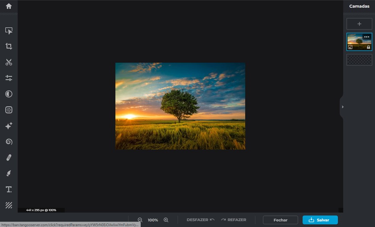Viewport: 375px width, 227px height.
Task: Open the Effect dotted-square tool
Action: (x=9, y=110)
